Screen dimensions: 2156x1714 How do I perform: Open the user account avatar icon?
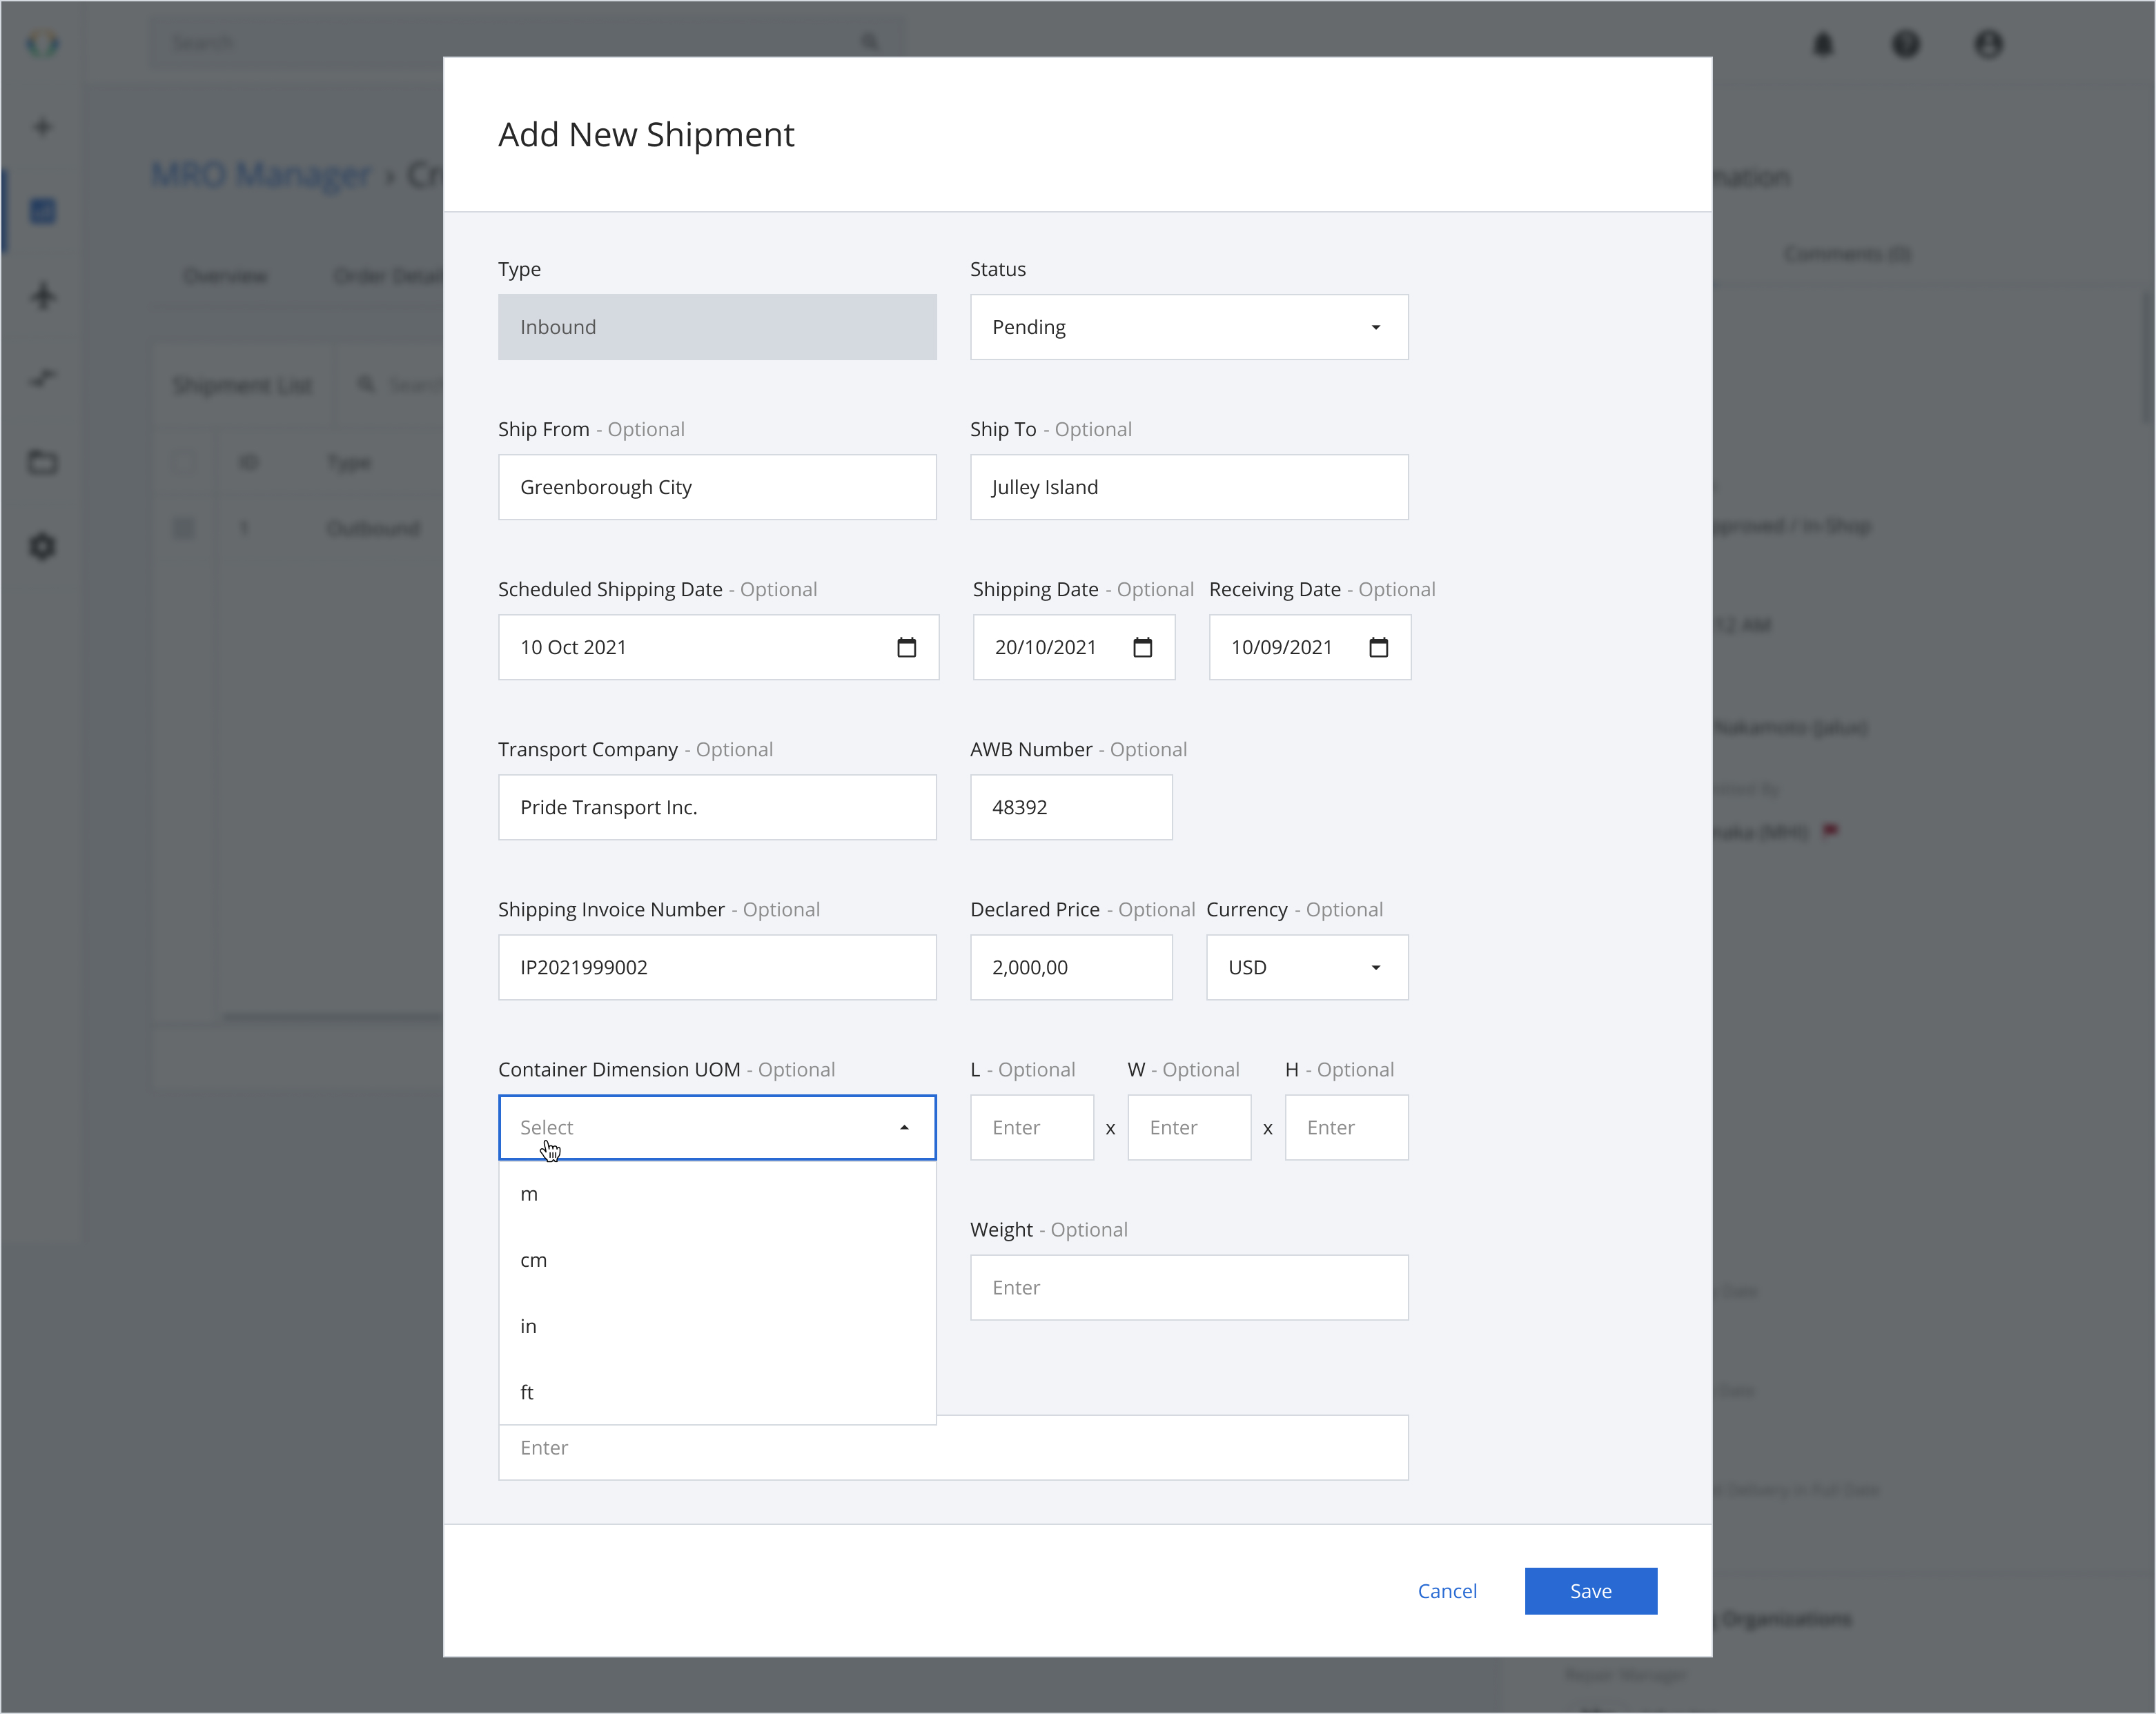pyautogui.click(x=1988, y=44)
